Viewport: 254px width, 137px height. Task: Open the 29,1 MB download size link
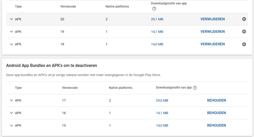click(x=157, y=19)
